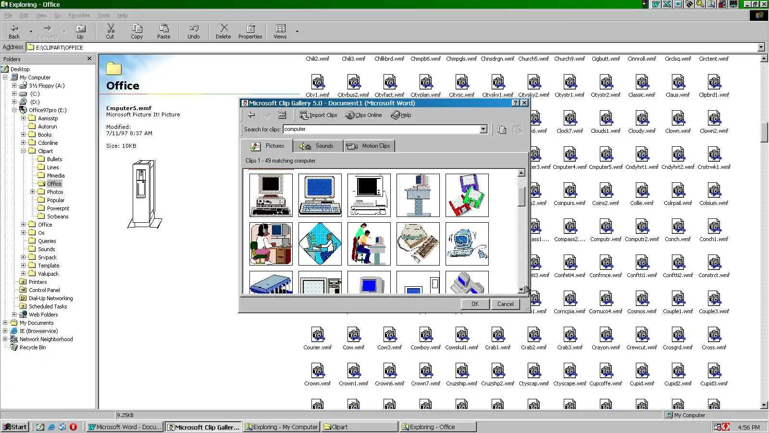Click Clips Online in Clip Gallery
The image size is (769, 433).
(x=364, y=115)
